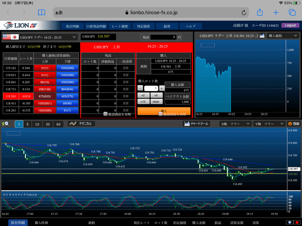Click the red up-arrow expand icon
The width and height of the screenshot is (302, 226).
(297, 223)
